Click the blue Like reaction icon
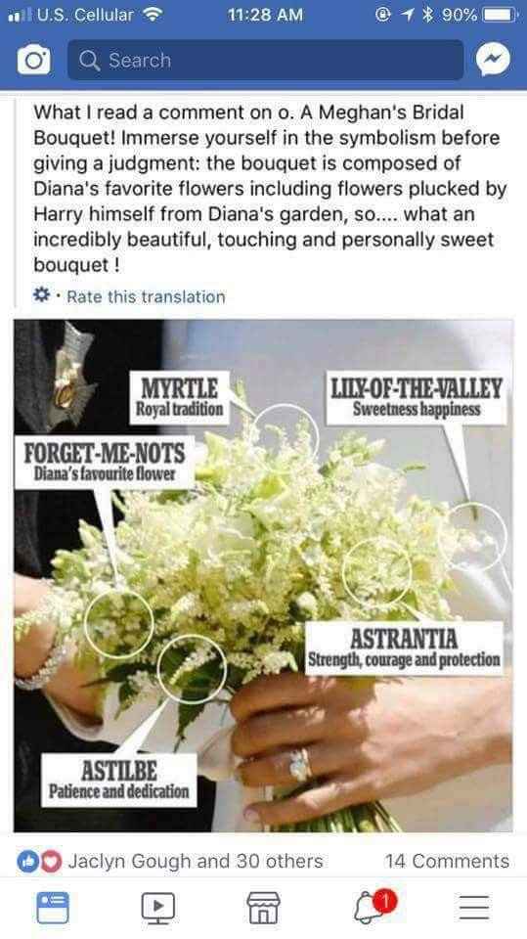Image resolution: width=527 pixels, height=939 pixels. click(27, 861)
